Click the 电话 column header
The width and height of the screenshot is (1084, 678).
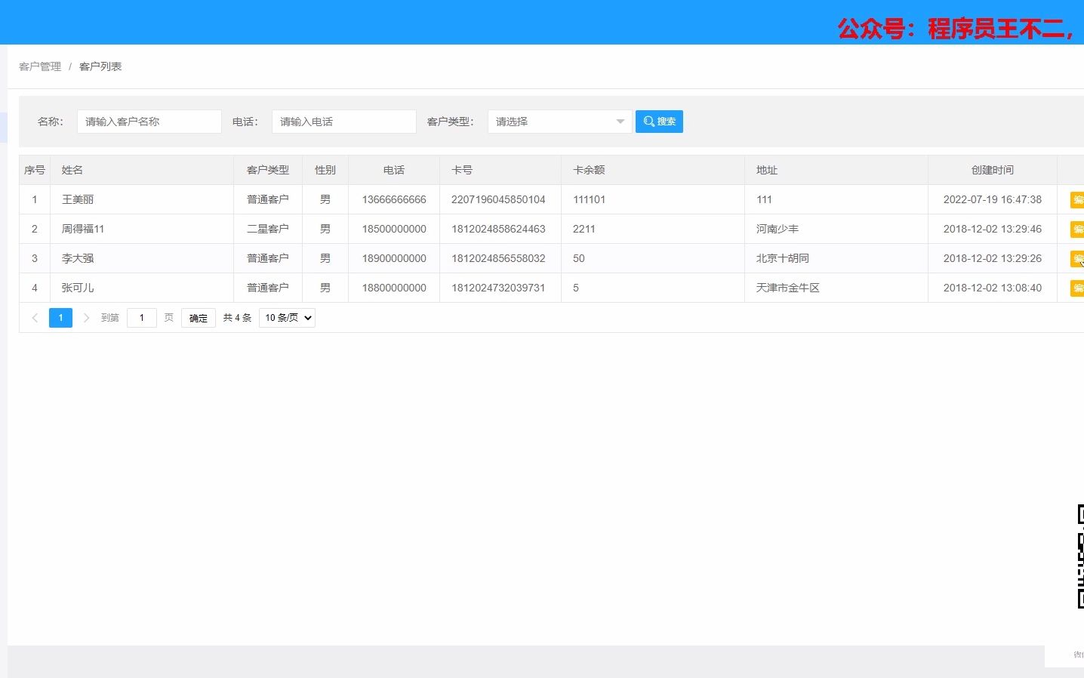pos(394,170)
